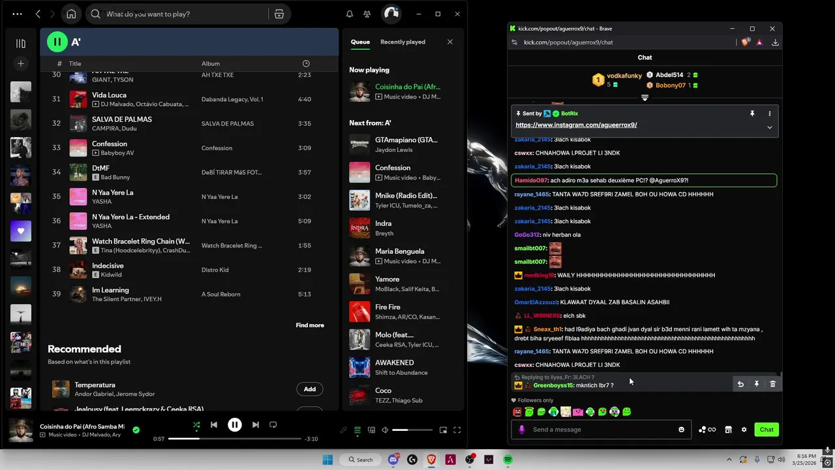Skip to previous track in Spotify
835x470 pixels.
[214, 425]
